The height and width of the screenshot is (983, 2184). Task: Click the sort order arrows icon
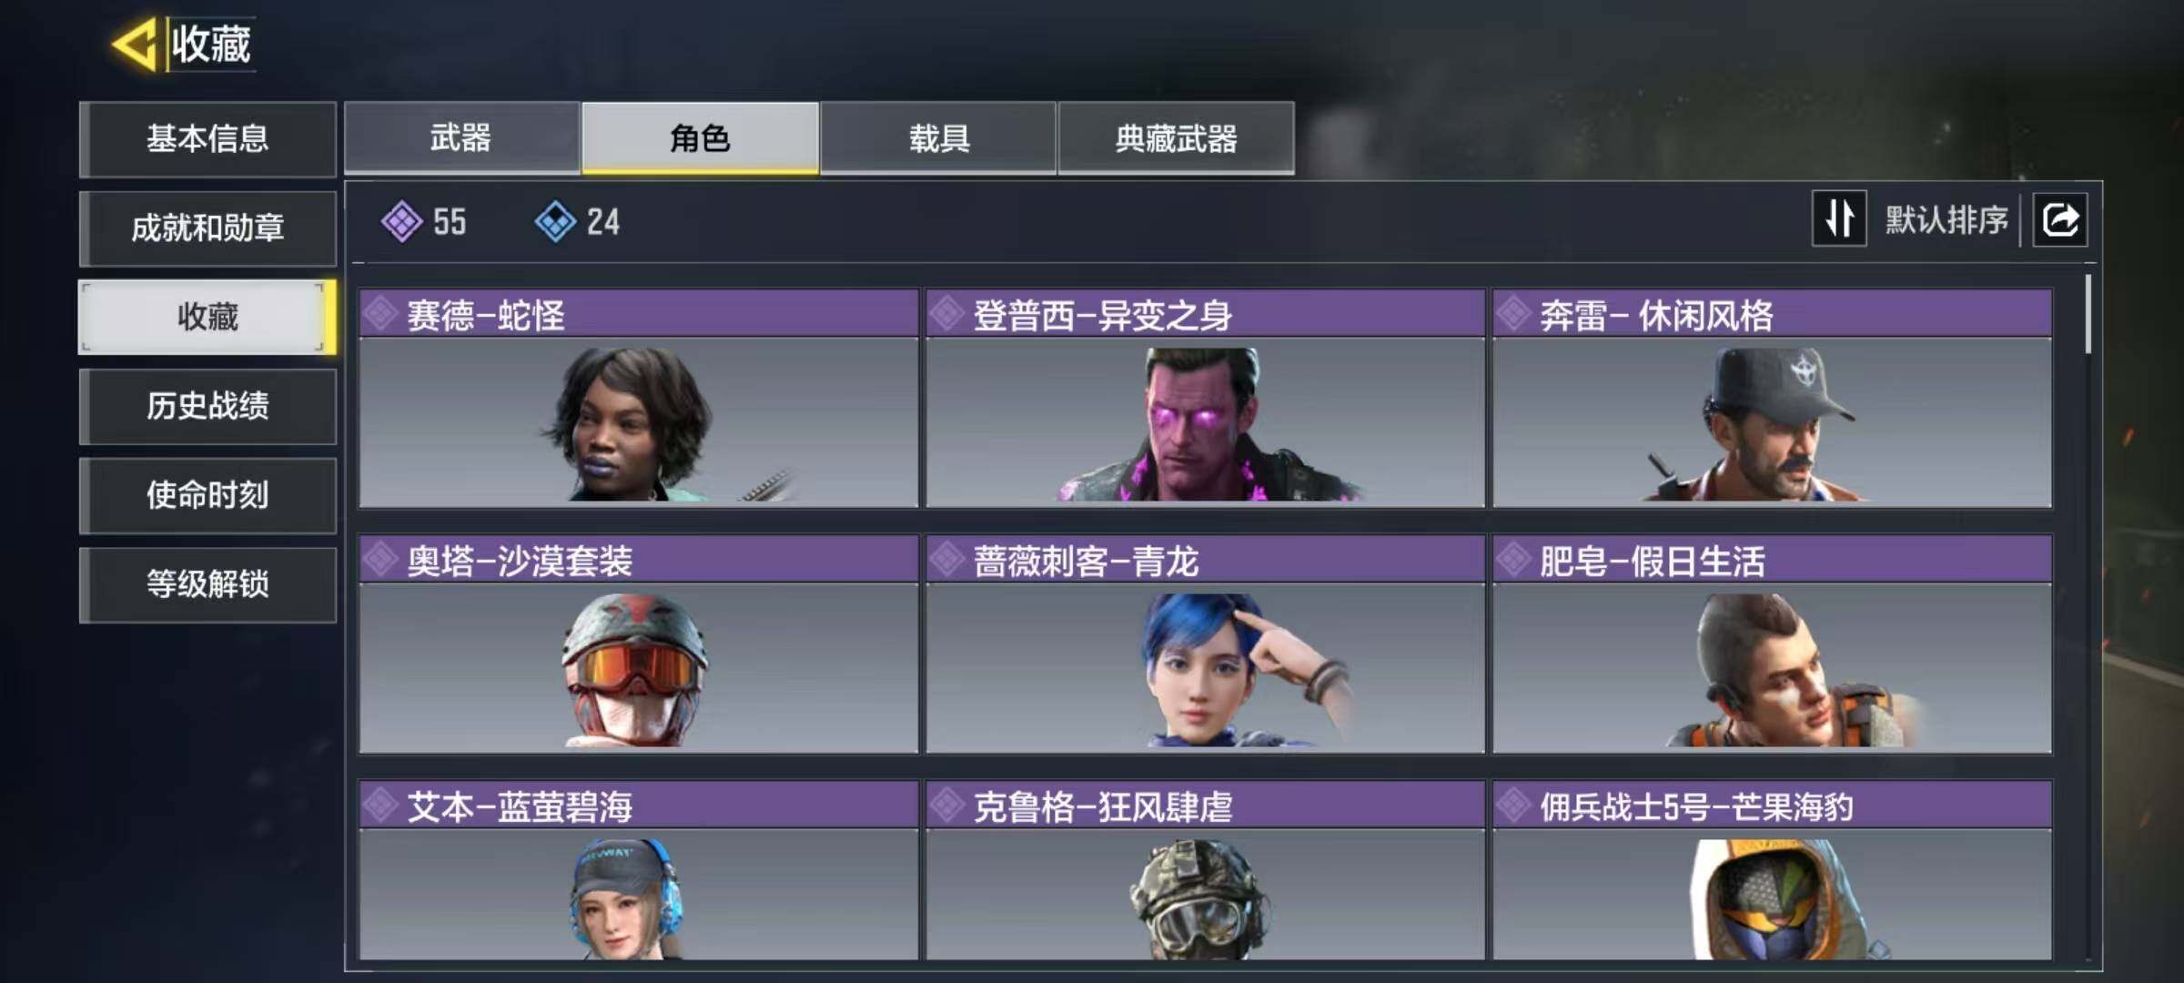1839,218
